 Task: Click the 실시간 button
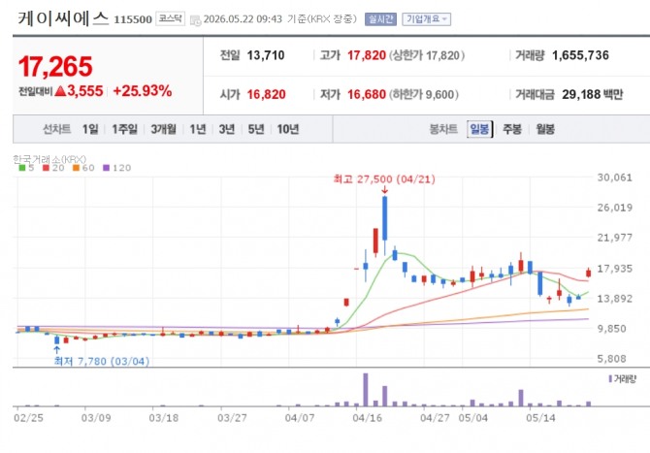tap(380, 19)
